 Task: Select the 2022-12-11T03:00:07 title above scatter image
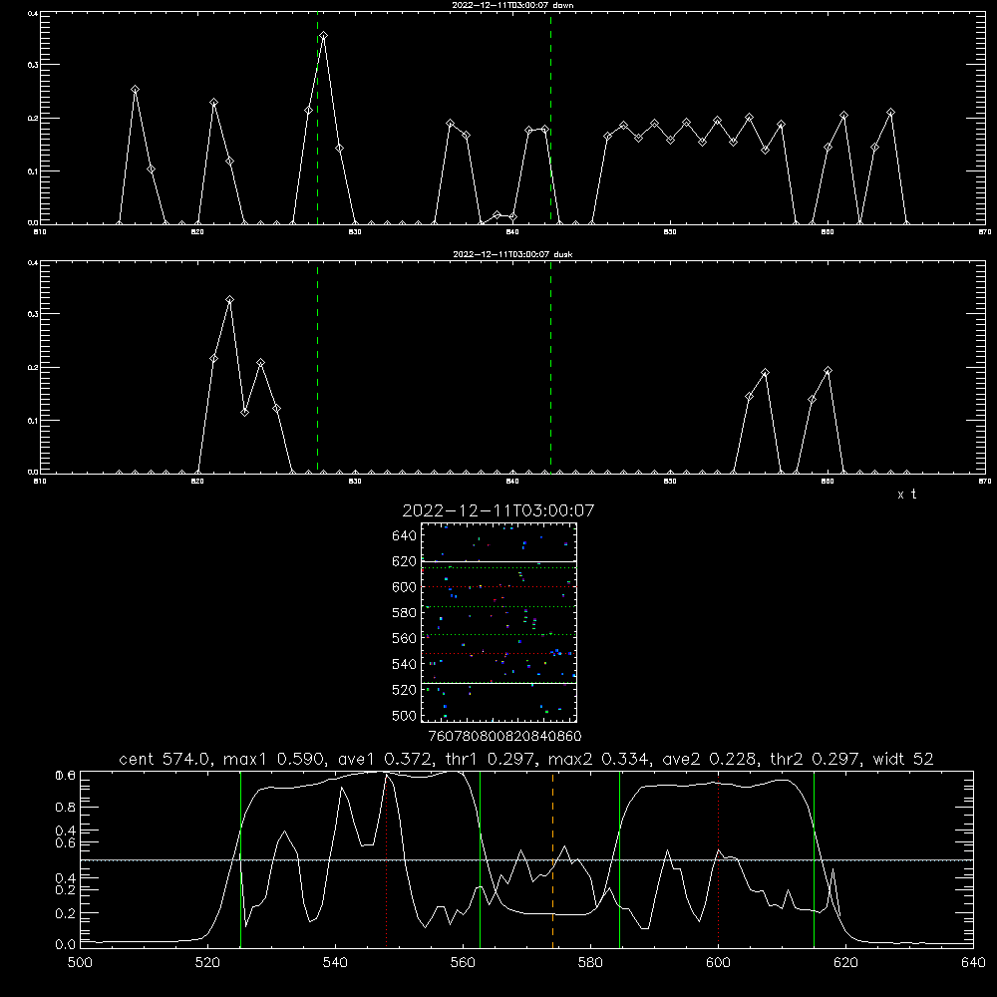coord(498,510)
